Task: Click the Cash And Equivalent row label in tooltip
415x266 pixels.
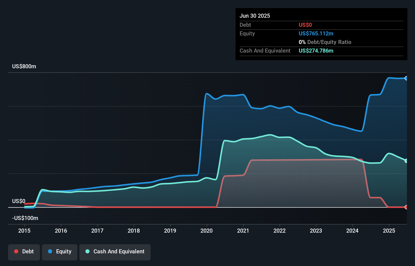Action: pos(265,51)
